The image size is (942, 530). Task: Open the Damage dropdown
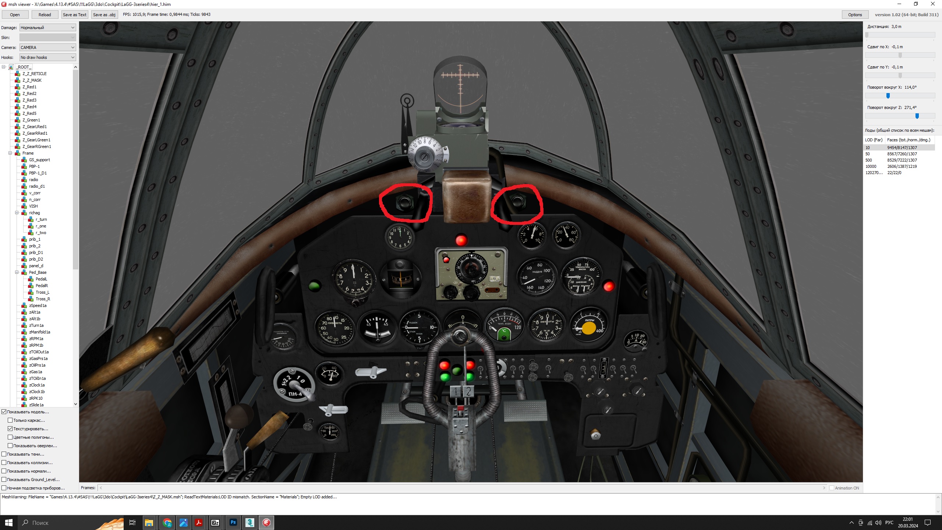coord(47,28)
